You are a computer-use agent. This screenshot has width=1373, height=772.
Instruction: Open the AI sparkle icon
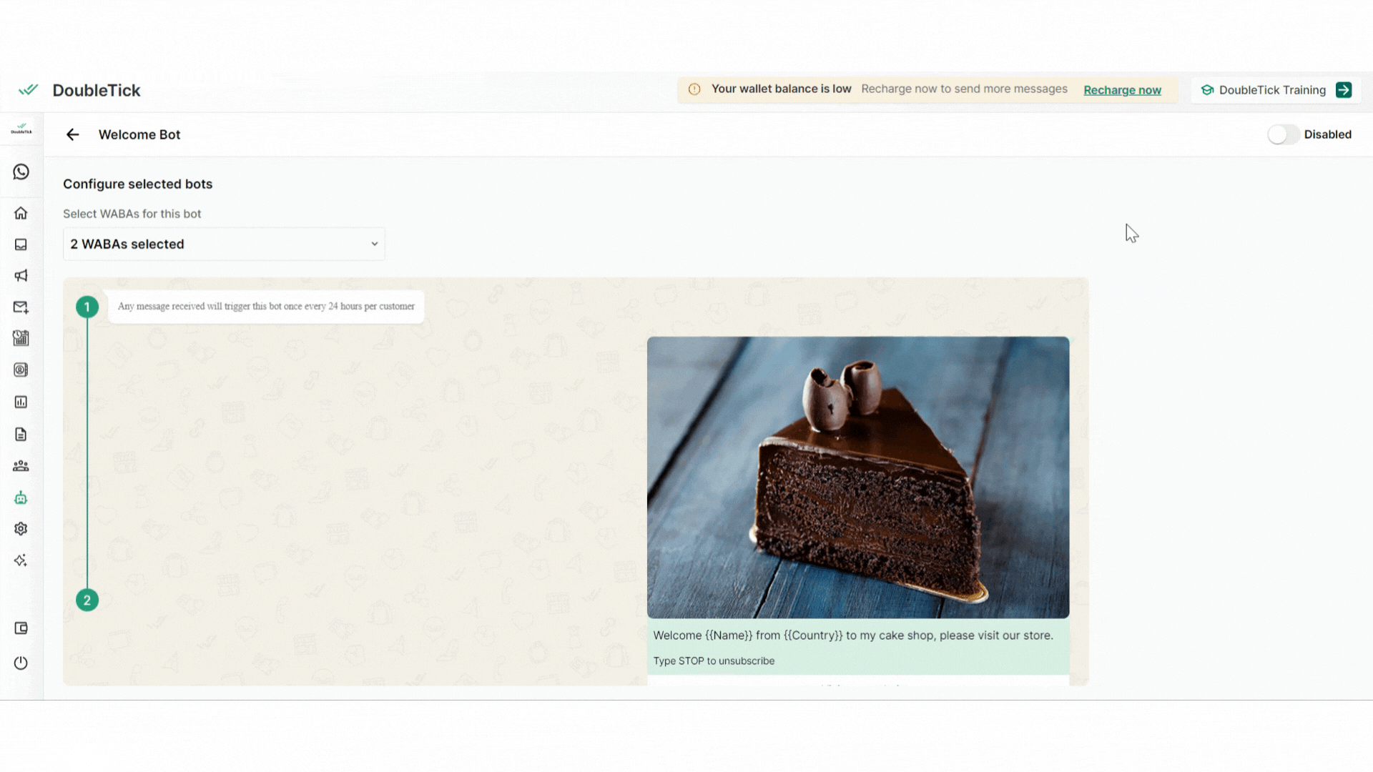21,560
